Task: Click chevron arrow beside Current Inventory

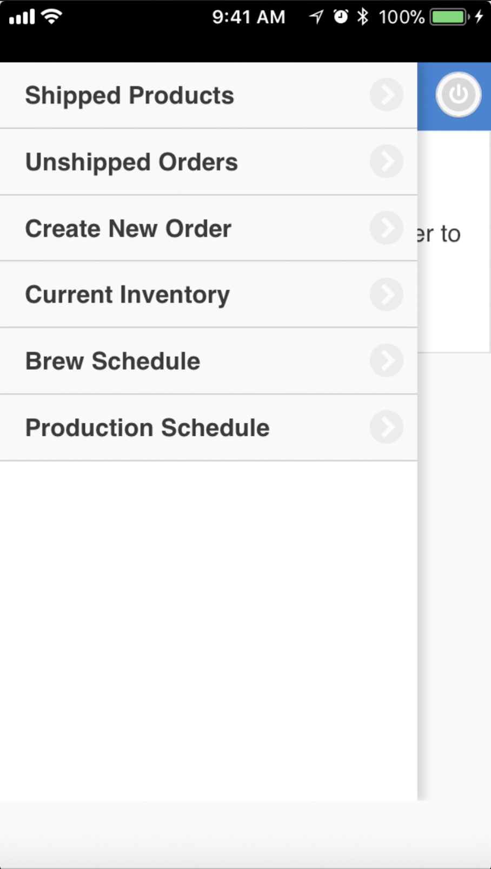Action: tap(386, 295)
